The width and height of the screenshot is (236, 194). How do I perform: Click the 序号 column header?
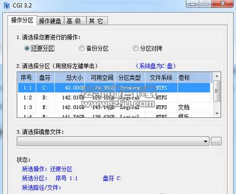[x=27, y=78]
